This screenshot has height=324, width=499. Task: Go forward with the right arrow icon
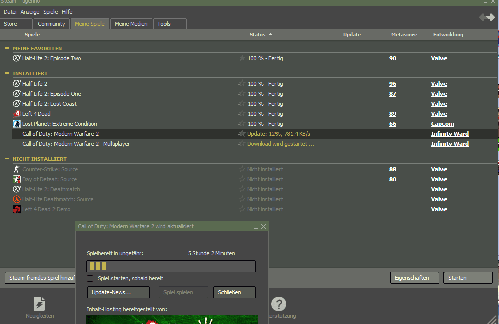click(491, 17)
